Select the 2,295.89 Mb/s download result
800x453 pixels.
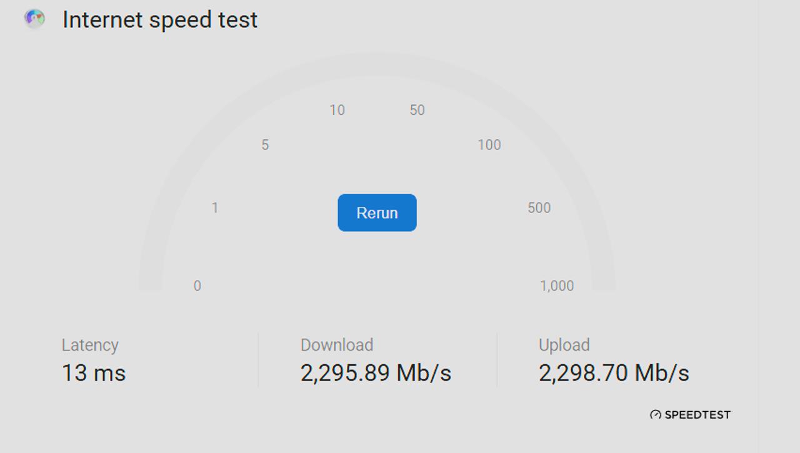tap(376, 373)
